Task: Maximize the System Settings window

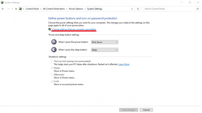Action: click(190, 2)
